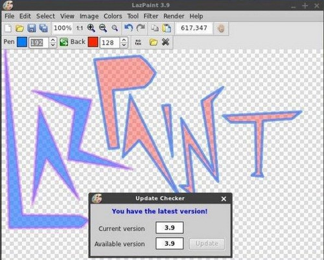Click the 'Current version' label
324x260 pixels.
pyautogui.click(x=122, y=228)
